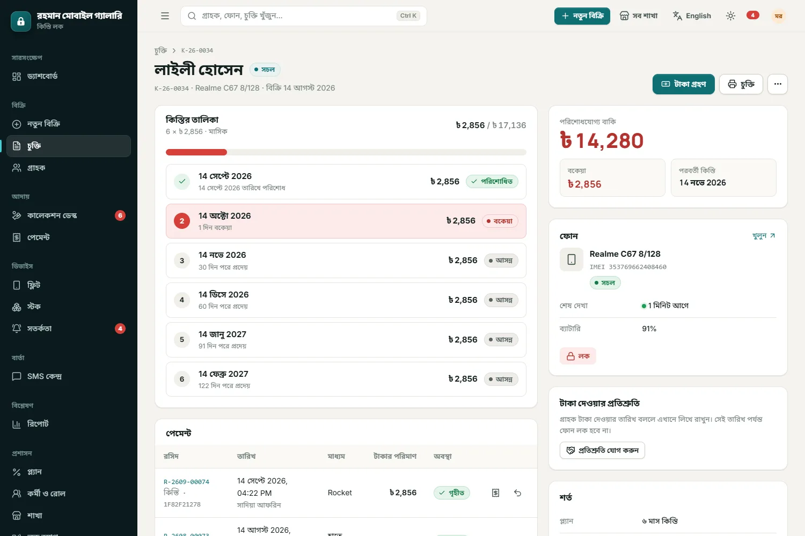Switch the theme with the sun icon
The image size is (805, 536).
click(730, 16)
